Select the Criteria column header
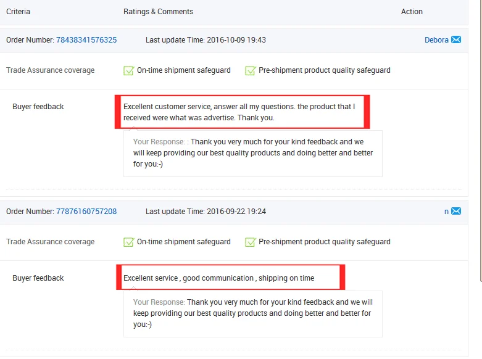The image size is (482, 359). pyautogui.click(x=19, y=12)
